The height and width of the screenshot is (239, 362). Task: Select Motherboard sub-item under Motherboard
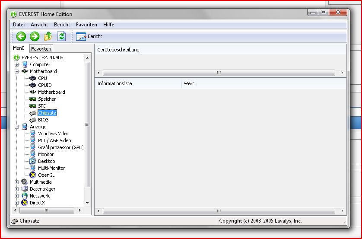51,92
